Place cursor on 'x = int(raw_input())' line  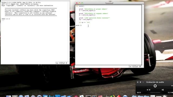click(x=87, y=11)
